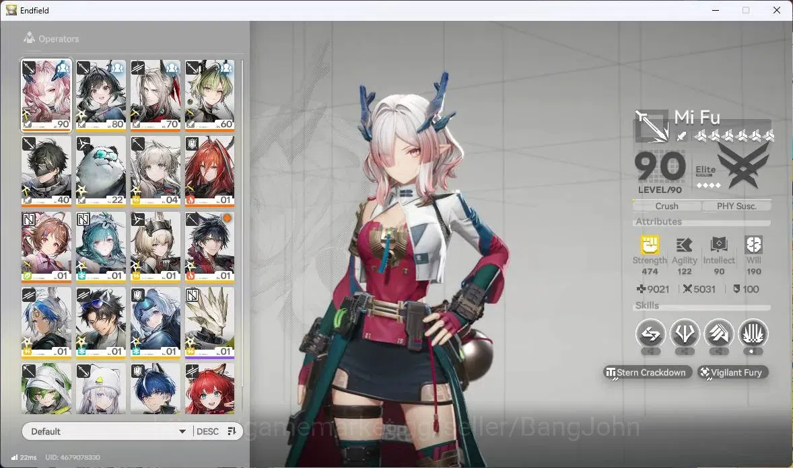This screenshot has width=793, height=468.
Task: Click the attack value 5031
Action: tap(699, 289)
